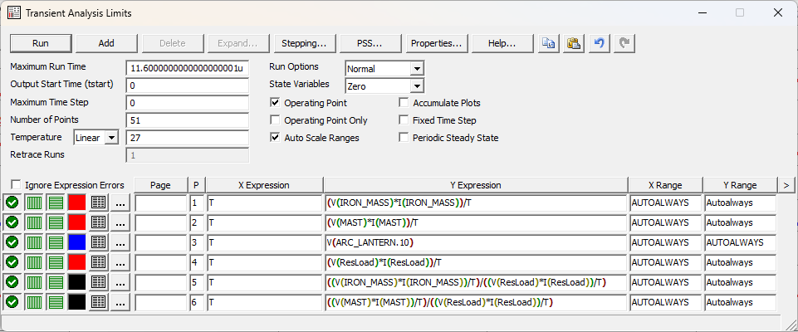Toggle horizontal-lines Y log/linear icon in plot row 3
Viewport: 798px width, 332px height.
pos(55,242)
